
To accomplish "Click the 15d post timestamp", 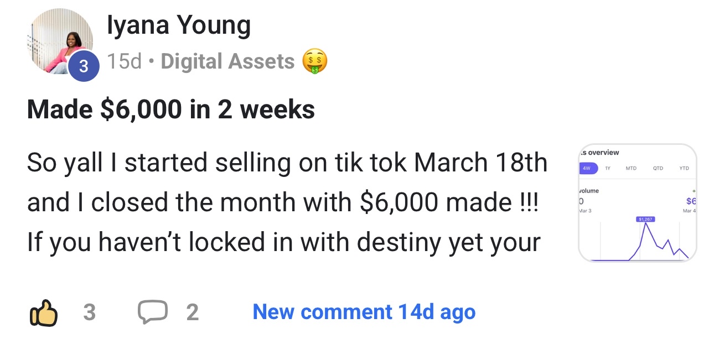I will (x=125, y=61).
